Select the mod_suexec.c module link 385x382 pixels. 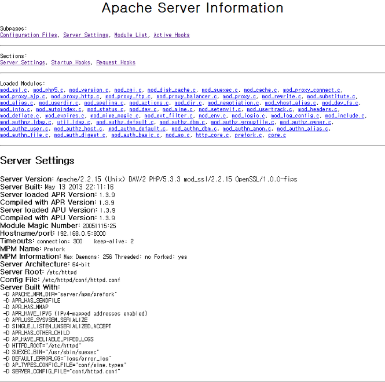coord(220,90)
